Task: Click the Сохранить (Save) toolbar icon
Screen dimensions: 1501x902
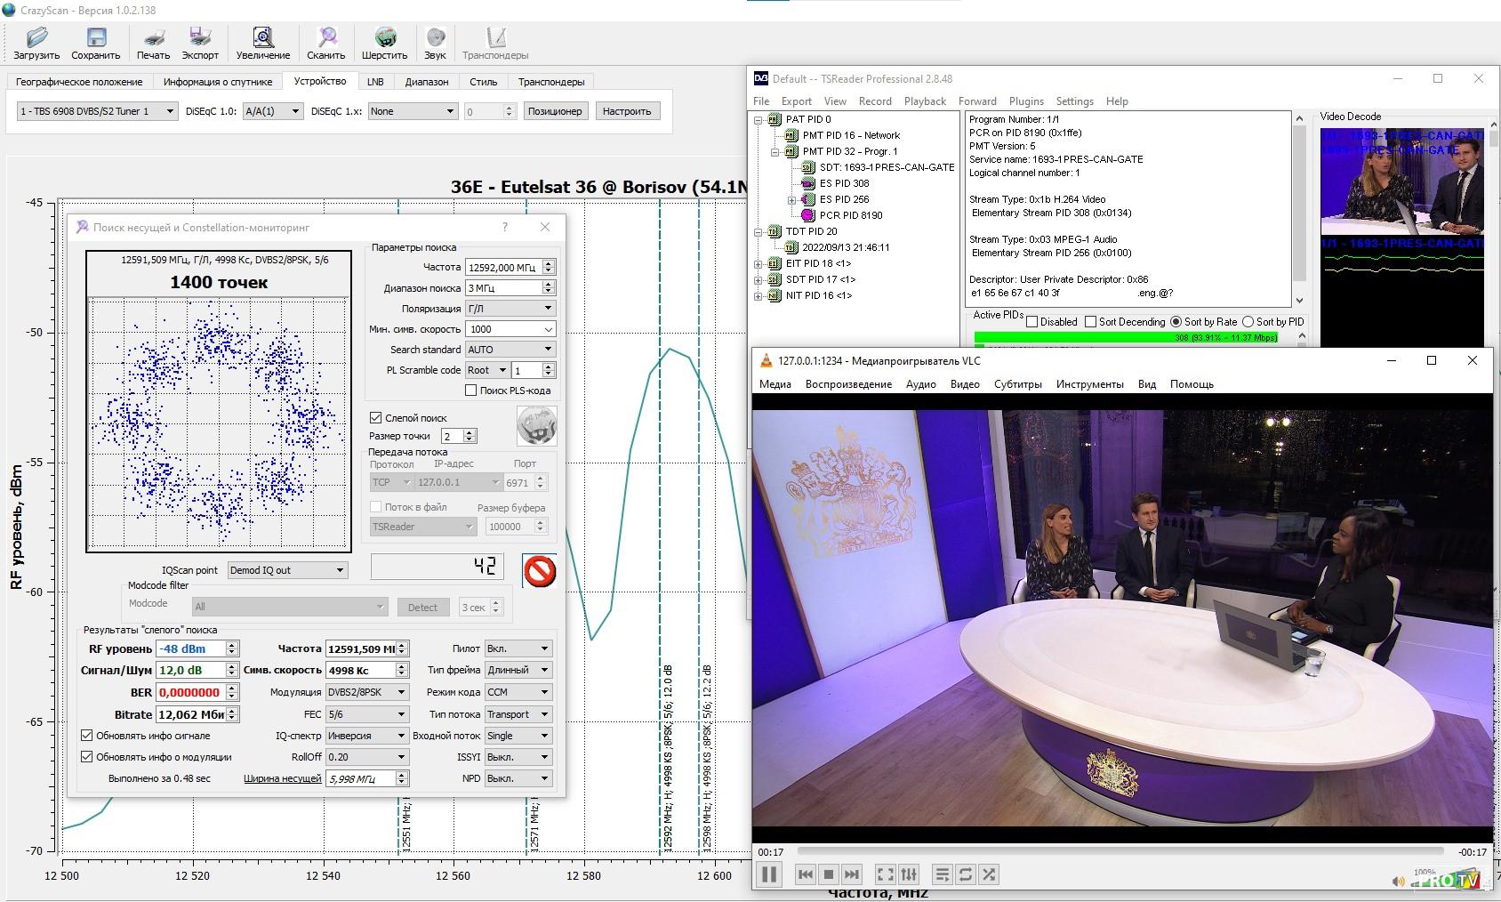Action: point(95,37)
